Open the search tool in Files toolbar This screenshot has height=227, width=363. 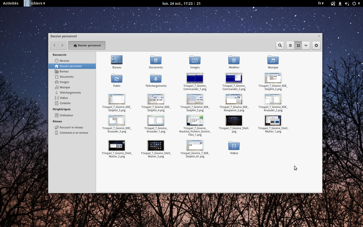[280, 45]
